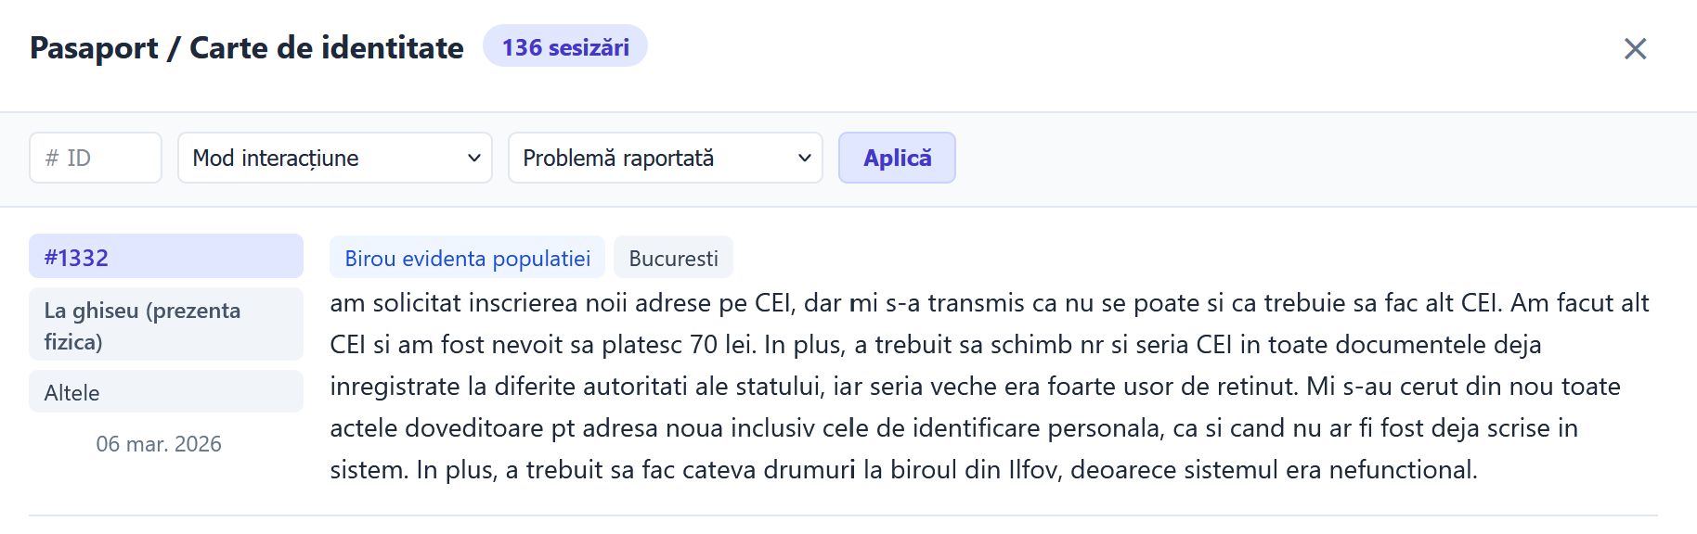Viewport: 1697px width, 534px height.
Task: Click the La ghiseu (prezenta fizica) tag
Action: (165, 324)
